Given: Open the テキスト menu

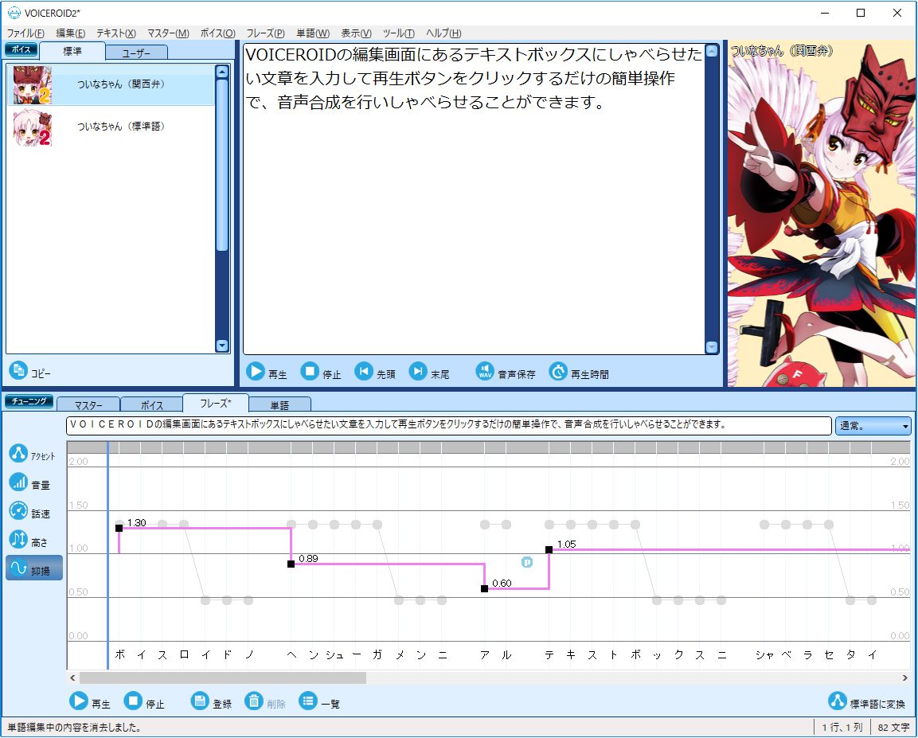Looking at the screenshot, I should click(116, 33).
